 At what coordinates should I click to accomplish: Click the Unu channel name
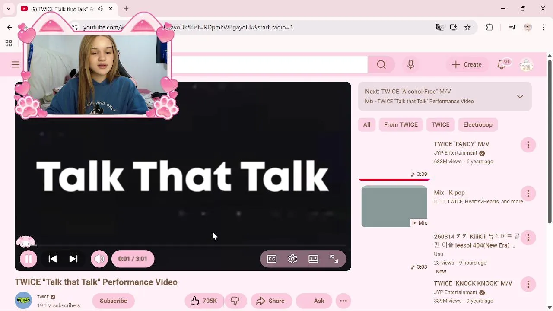tap(439, 254)
